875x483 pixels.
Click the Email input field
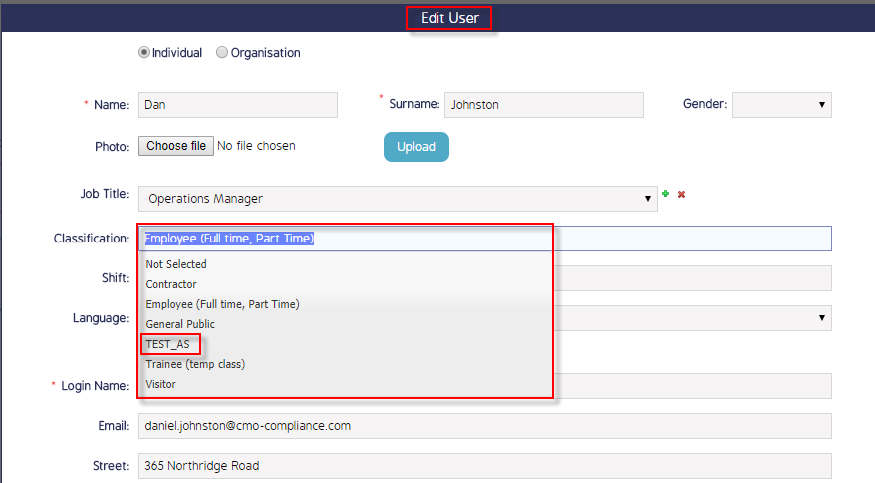pos(484,426)
